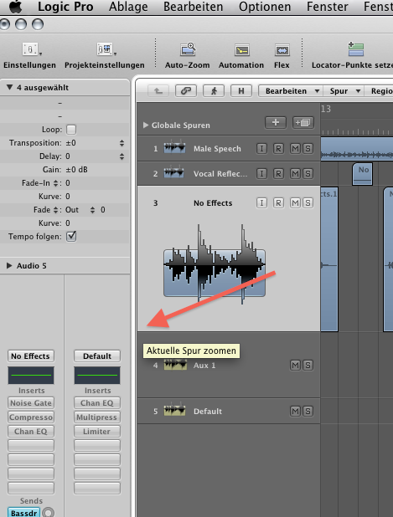Toggle Automation view icon

tap(241, 50)
